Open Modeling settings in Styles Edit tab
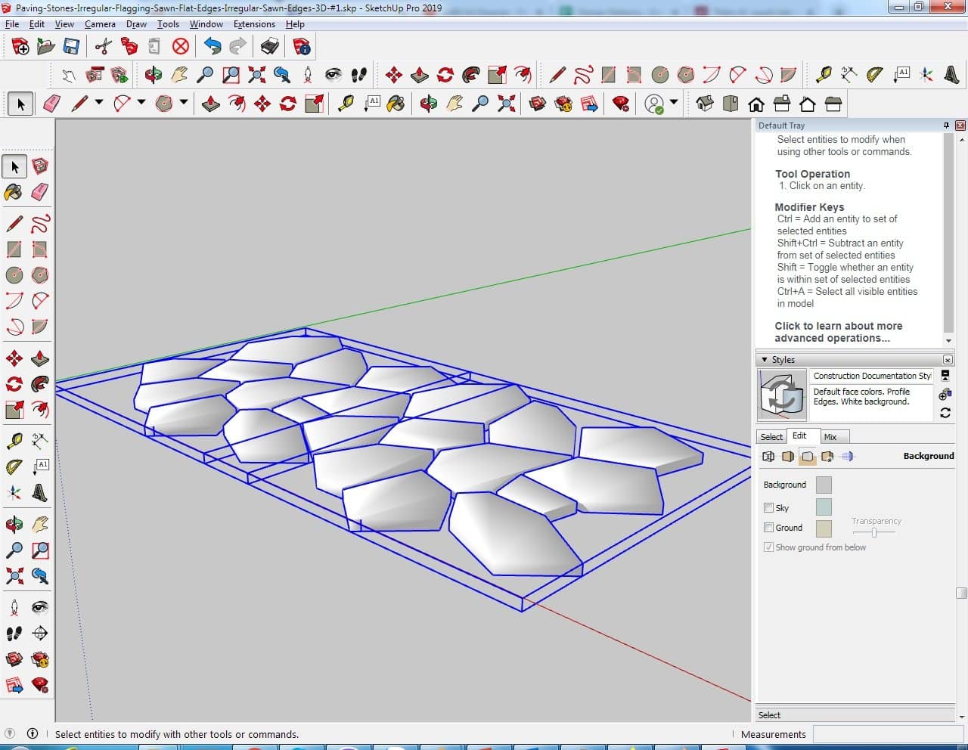968x750 pixels. [847, 457]
